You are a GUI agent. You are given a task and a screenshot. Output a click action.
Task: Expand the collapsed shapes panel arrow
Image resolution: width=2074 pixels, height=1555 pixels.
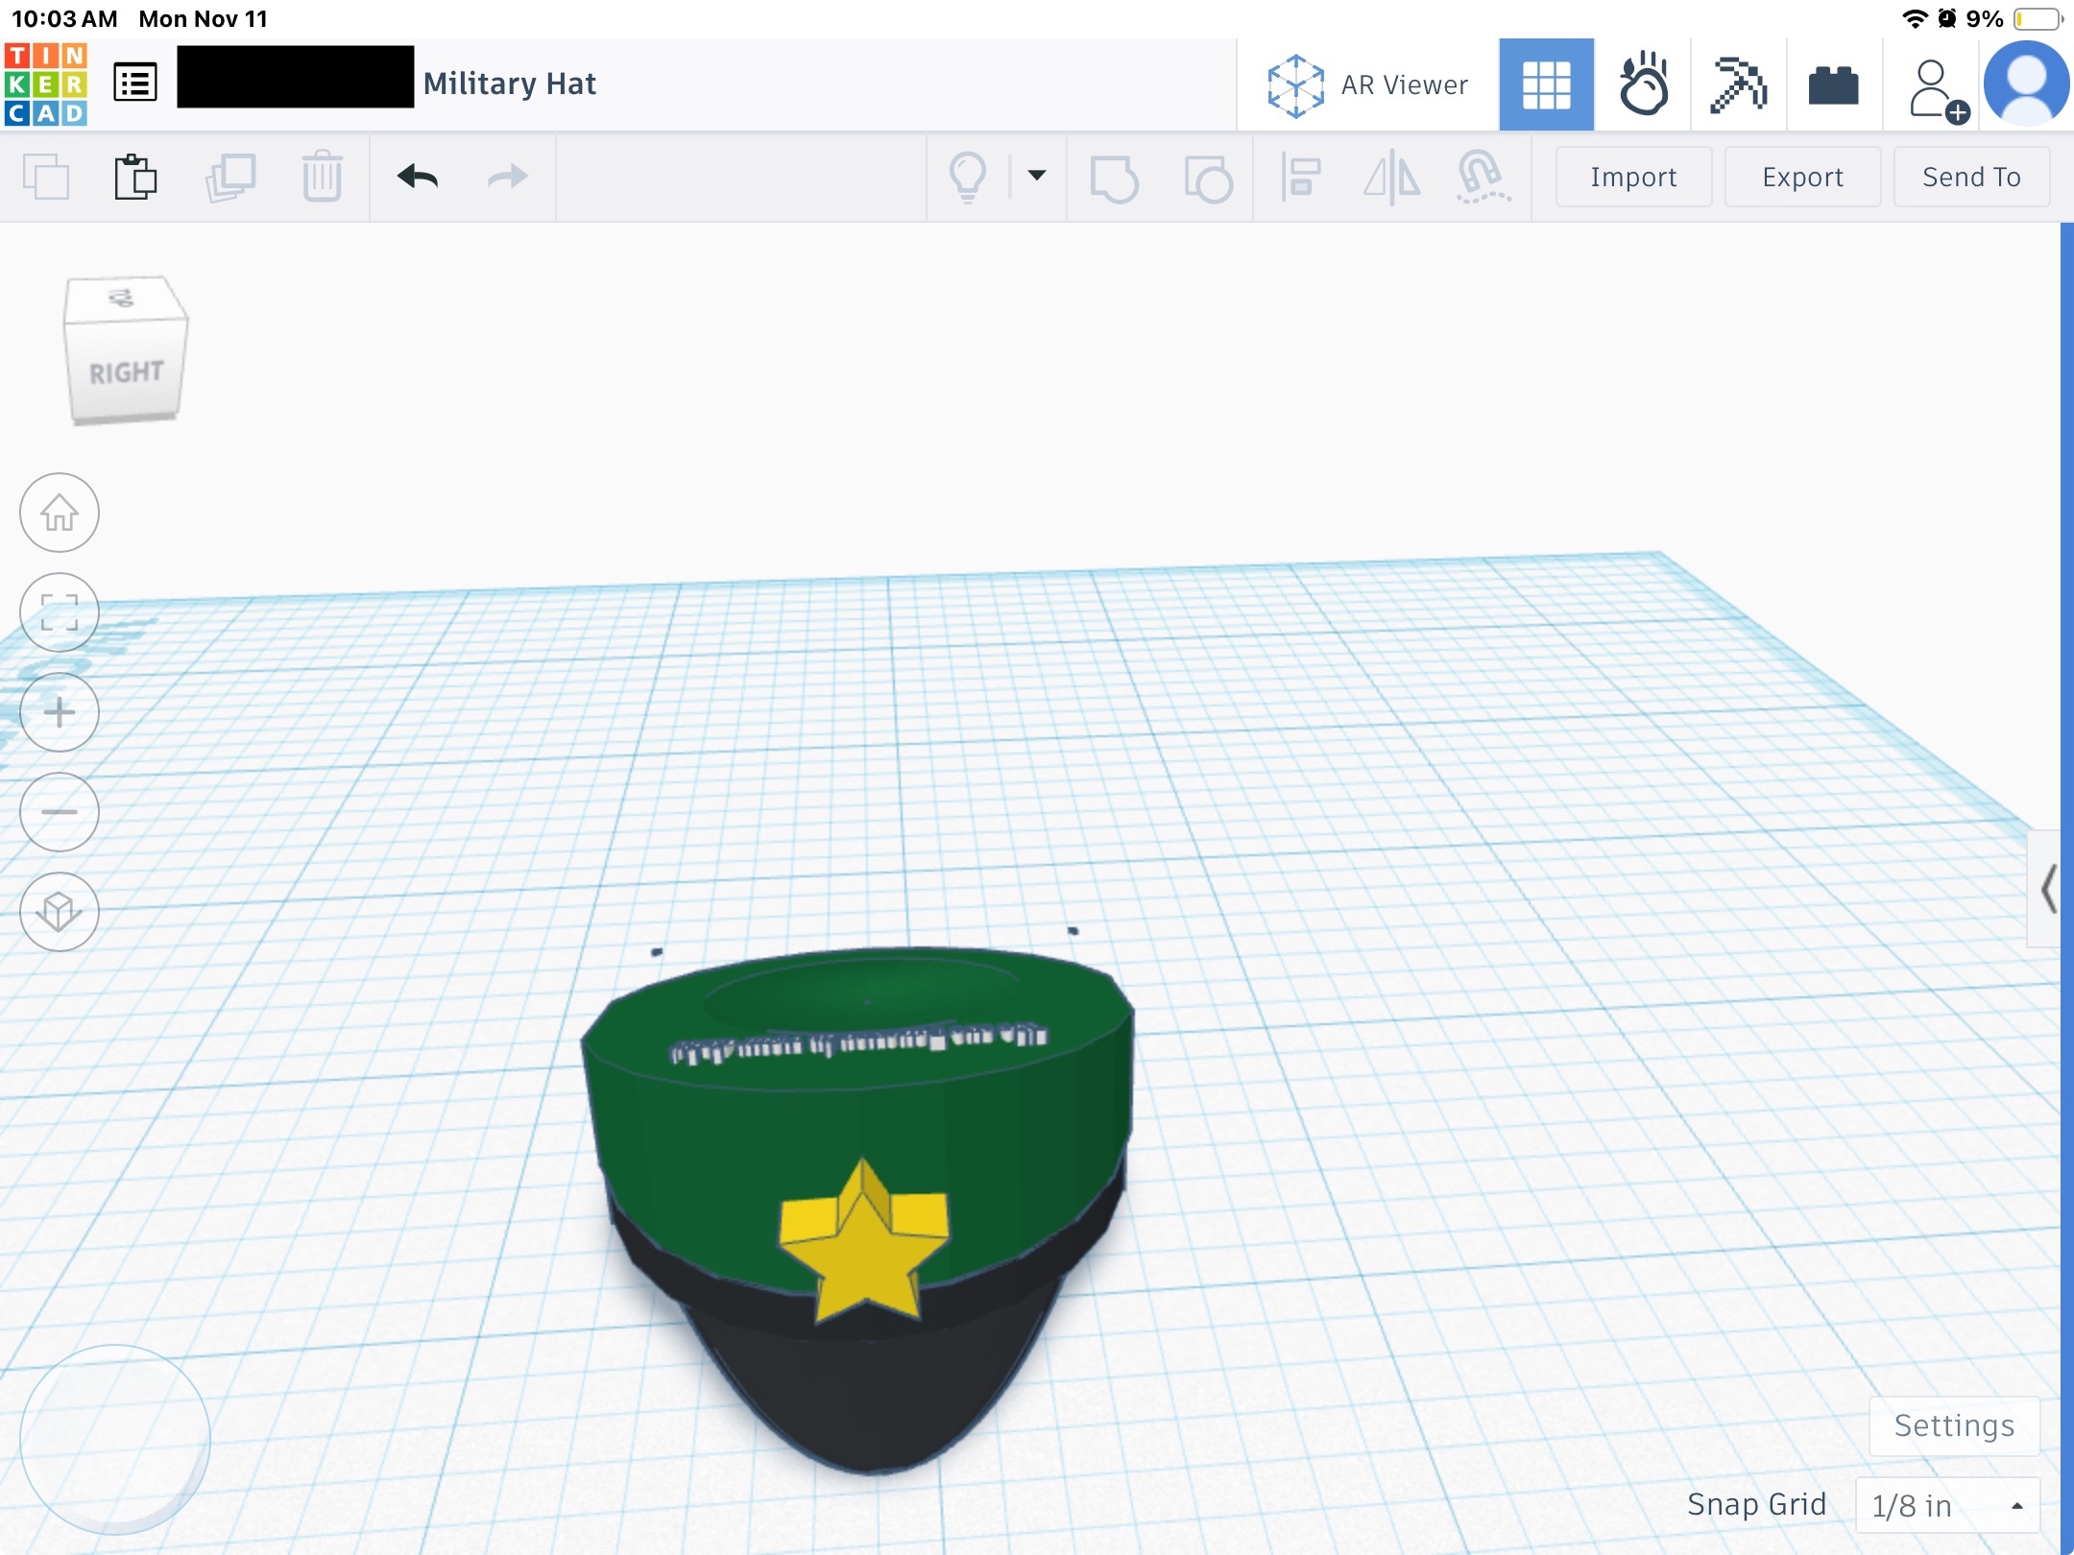pos(2046,889)
